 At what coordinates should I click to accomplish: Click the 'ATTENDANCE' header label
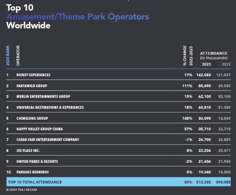pyautogui.click(x=214, y=53)
